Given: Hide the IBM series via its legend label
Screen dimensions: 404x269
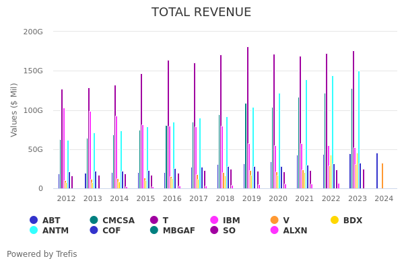Looking at the screenshot, I should tap(231, 220).
